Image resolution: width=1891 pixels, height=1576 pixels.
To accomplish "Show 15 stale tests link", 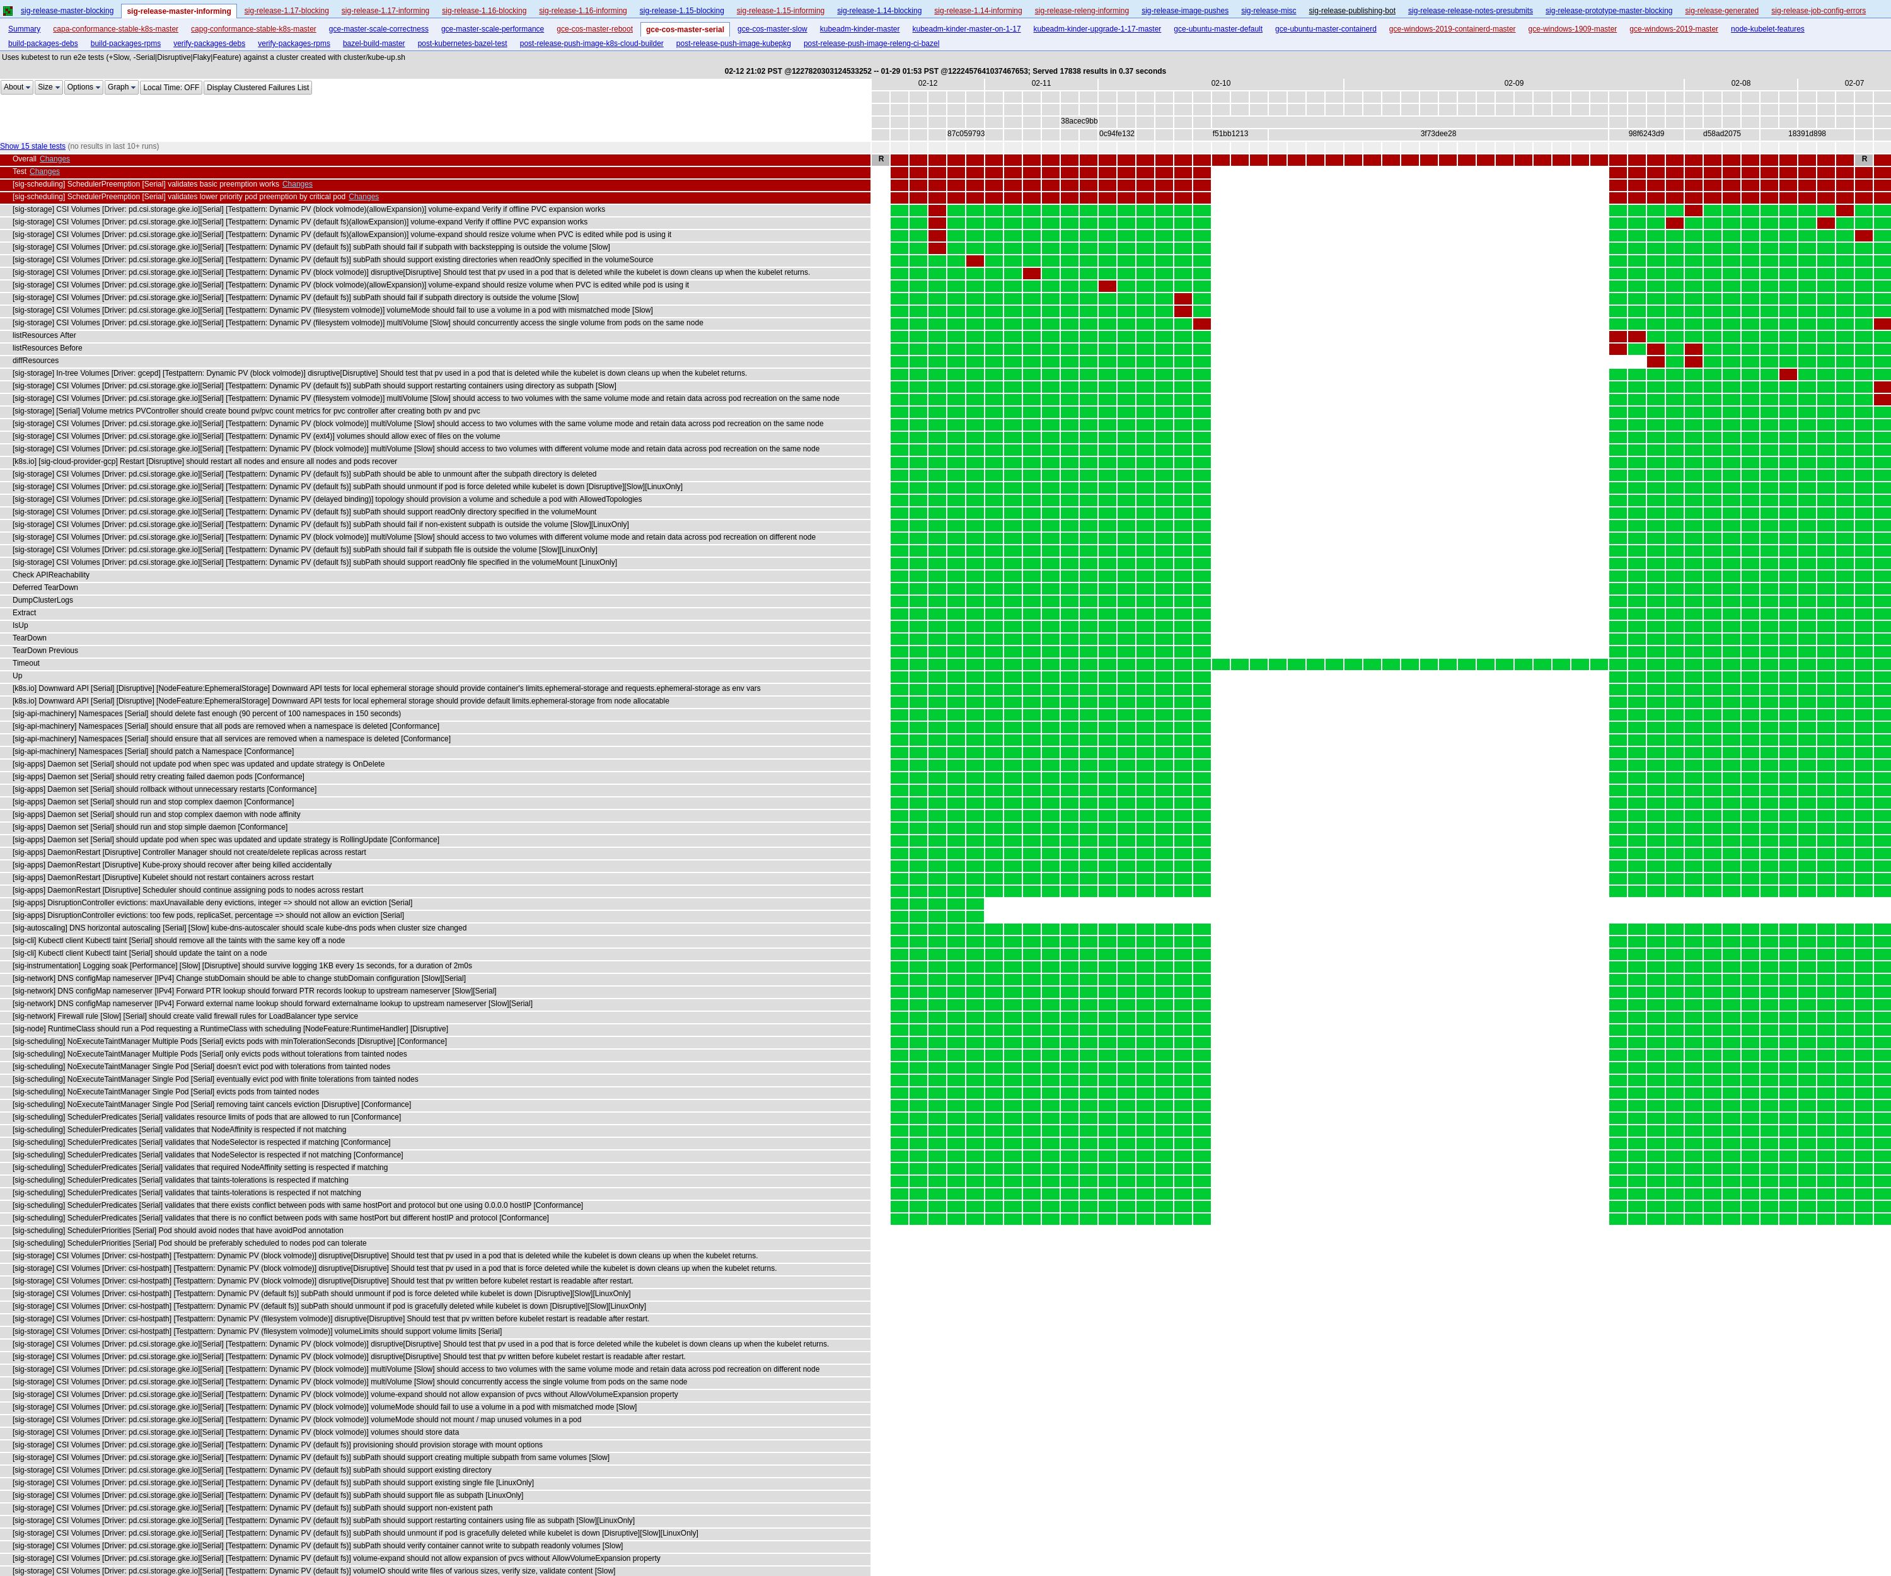I will (32, 146).
